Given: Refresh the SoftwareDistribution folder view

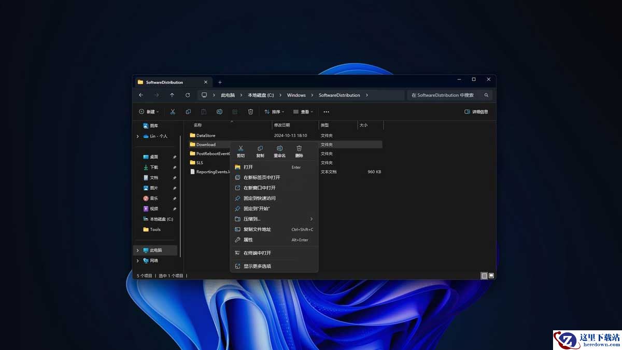Looking at the screenshot, I should 188,95.
